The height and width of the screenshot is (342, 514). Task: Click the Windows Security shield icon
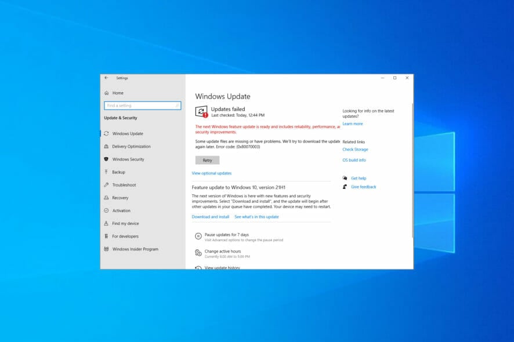click(x=106, y=159)
